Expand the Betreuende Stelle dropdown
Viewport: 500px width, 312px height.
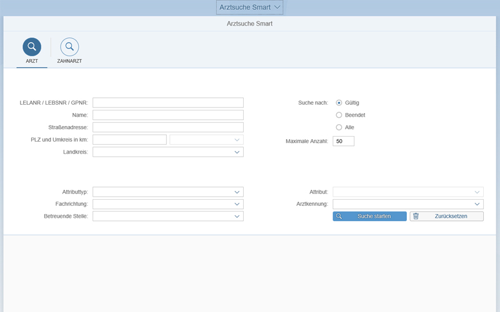tap(237, 216)
